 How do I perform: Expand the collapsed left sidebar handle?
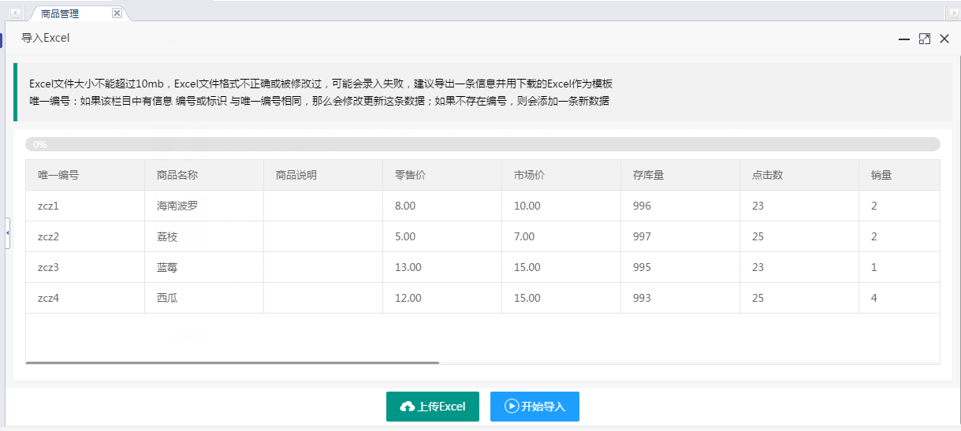point(7,233)
